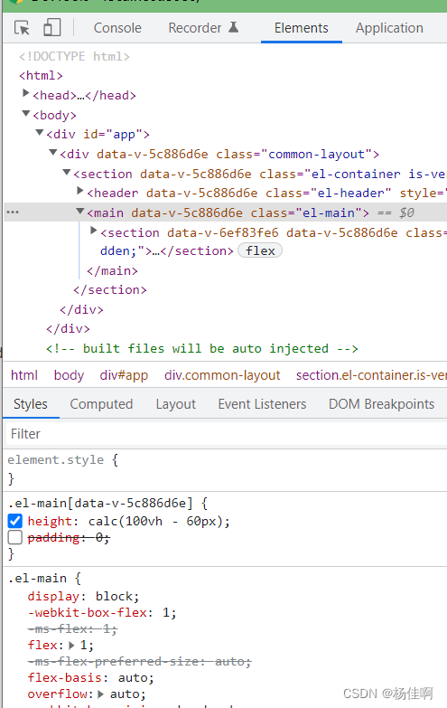Select the built files comment line
This screenshot has height=708, width=447.
202,349
